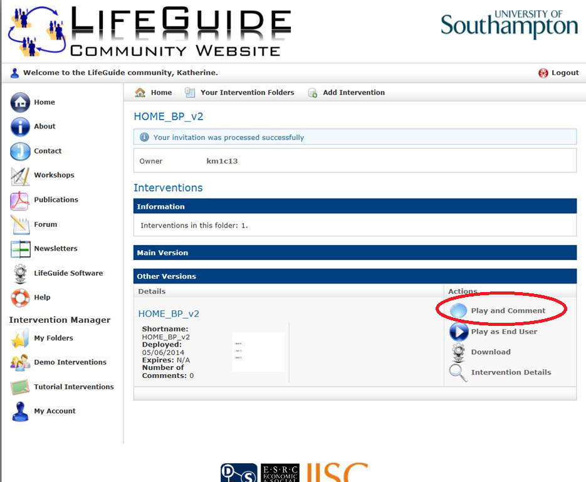Click Play and Comment action link
This screenshot has width=586, height=482.
pyautogui.click(x=508, y=311)
